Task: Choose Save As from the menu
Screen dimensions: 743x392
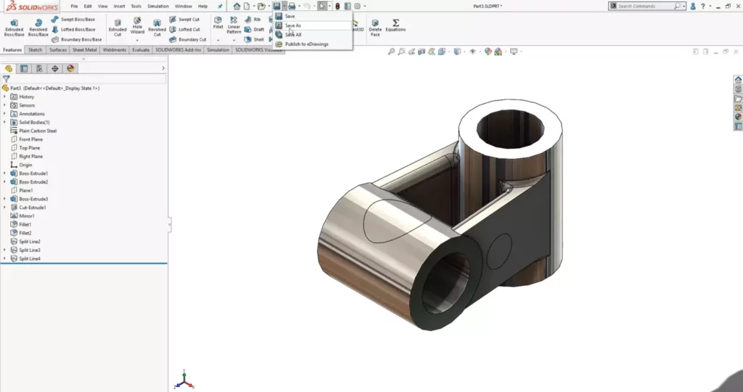Action: point(313,25)
